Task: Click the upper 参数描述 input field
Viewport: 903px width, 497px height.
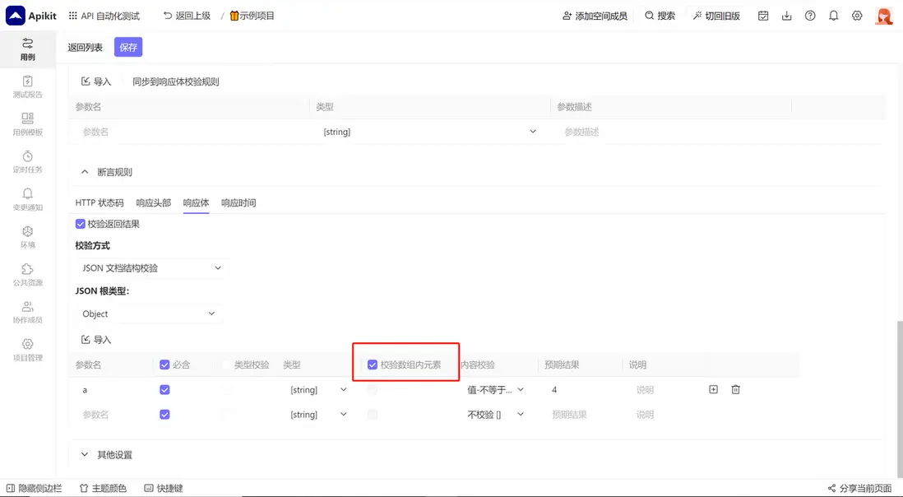Action: click(x=671, y=132)
